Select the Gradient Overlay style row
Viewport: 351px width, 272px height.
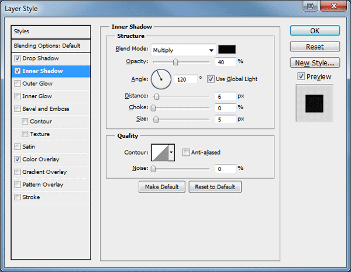[x=51, y=172]
